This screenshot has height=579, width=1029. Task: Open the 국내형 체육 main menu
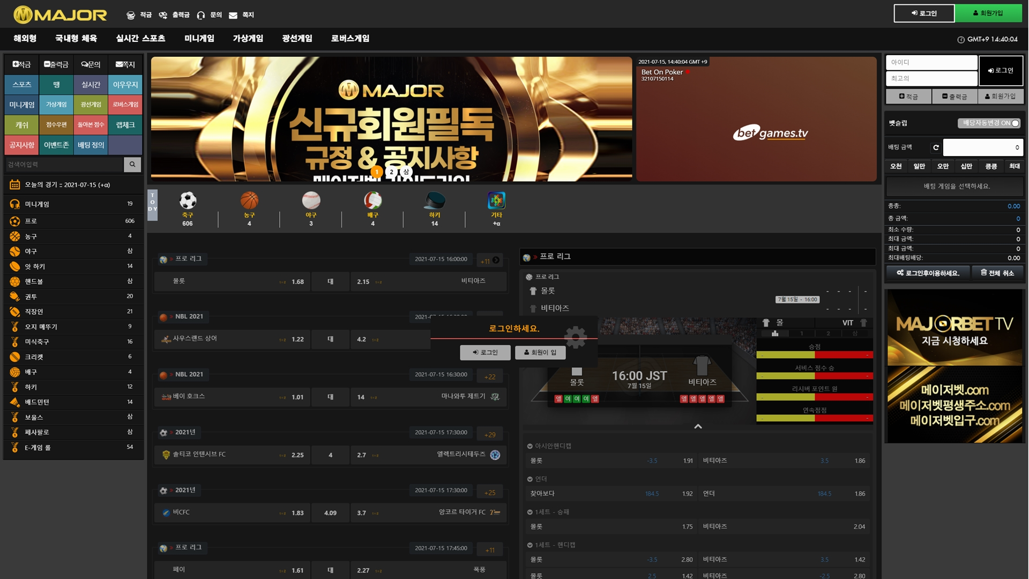(76, 39)
